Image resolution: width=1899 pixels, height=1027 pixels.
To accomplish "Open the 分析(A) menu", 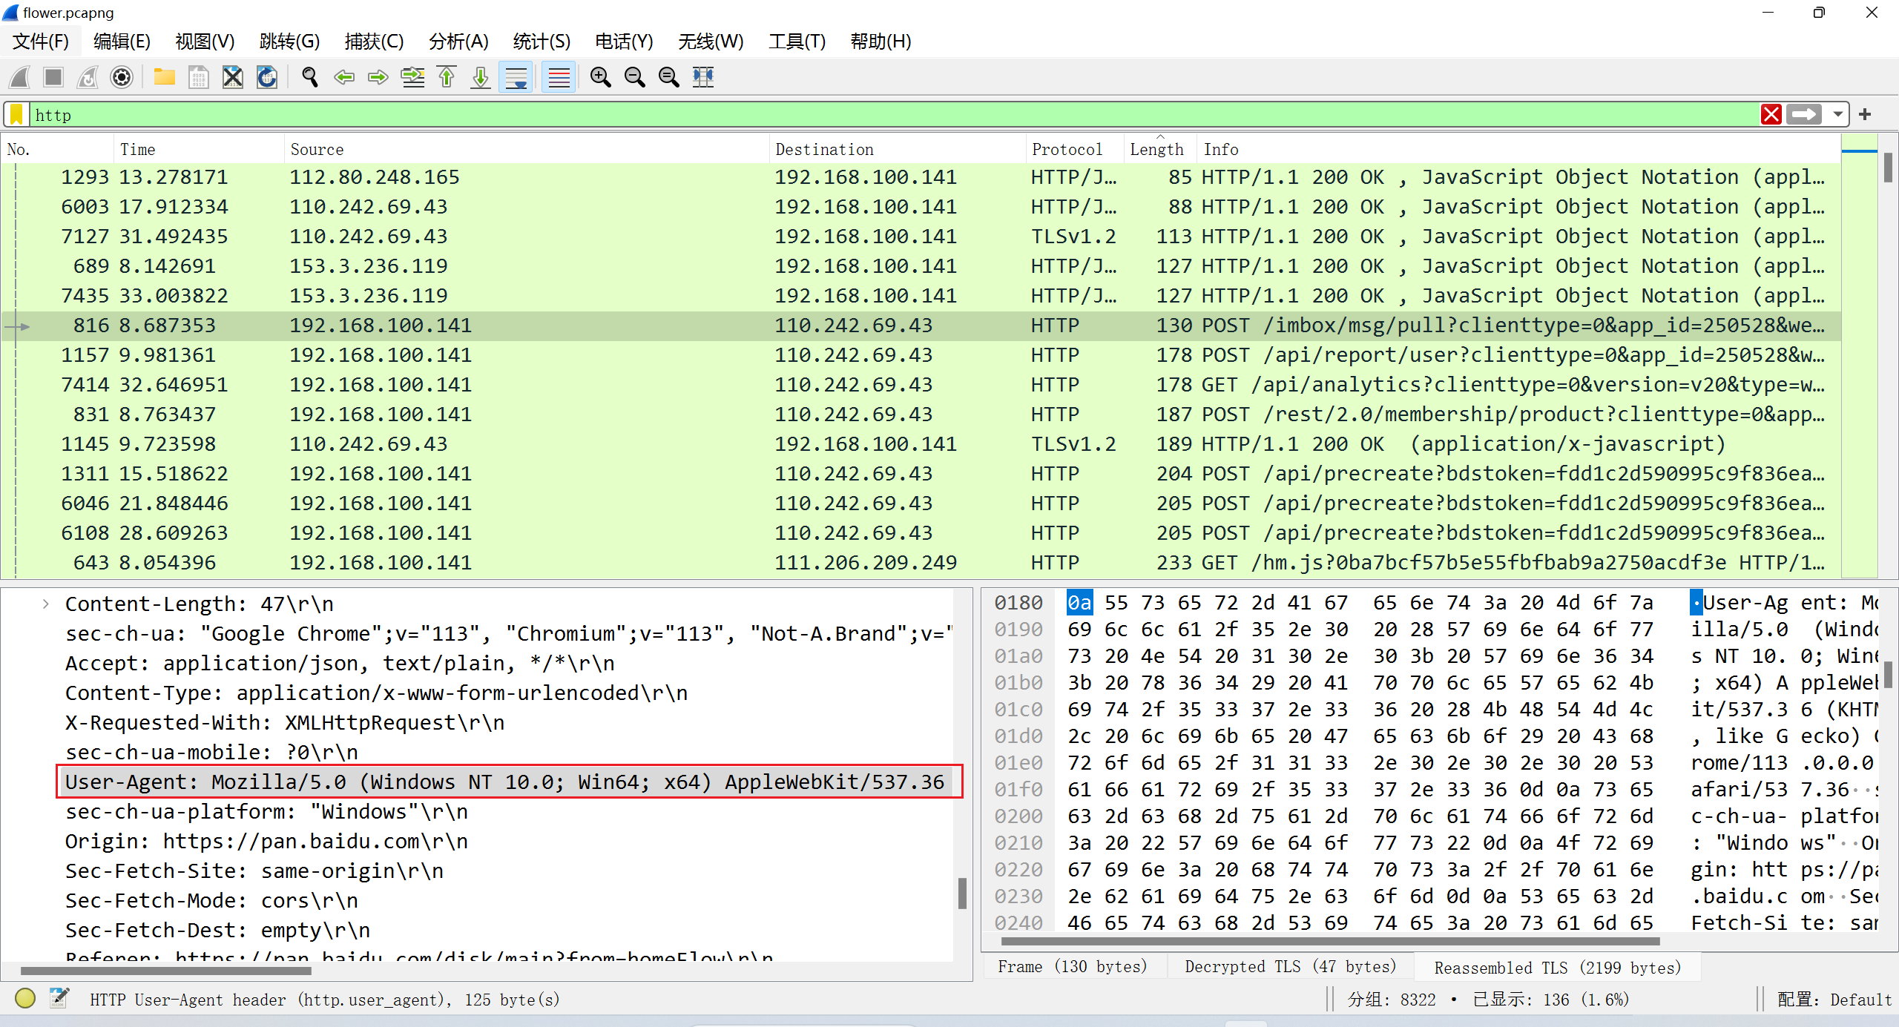I will click(x=458, y=42).
